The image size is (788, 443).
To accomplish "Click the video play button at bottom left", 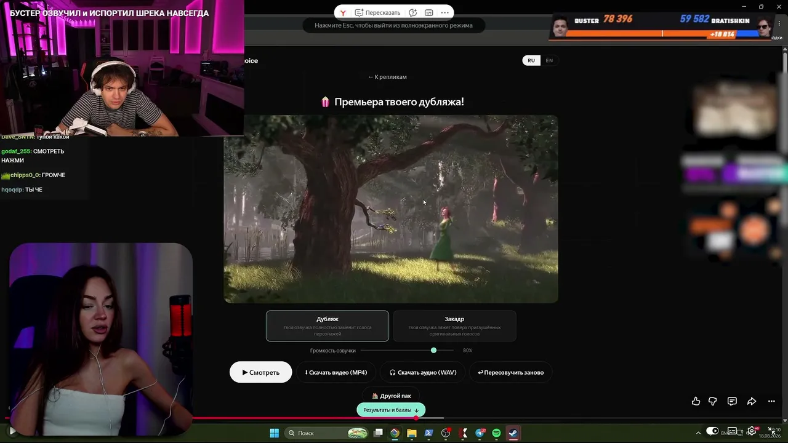I will point(12,431).
